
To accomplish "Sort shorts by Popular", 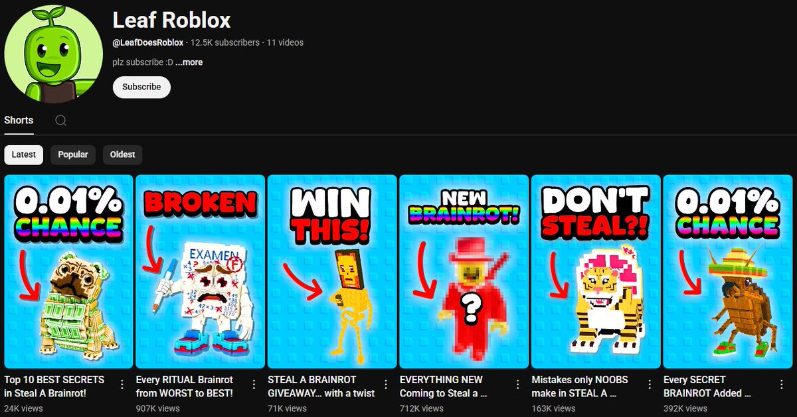I will tap(73, 154).
